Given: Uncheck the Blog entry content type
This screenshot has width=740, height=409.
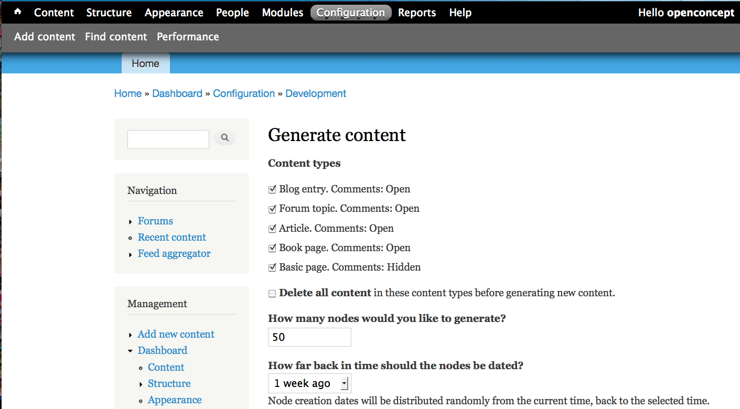Looking at the screenshot, I should (272, 189).
